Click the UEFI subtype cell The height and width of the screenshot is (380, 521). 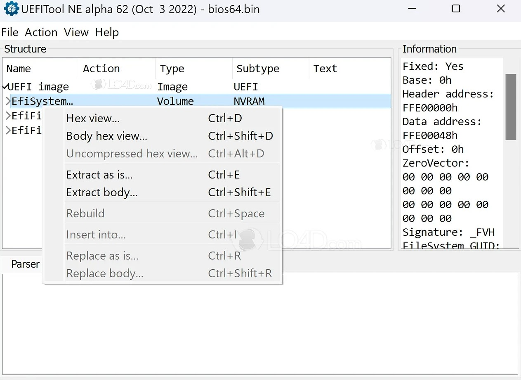[x=246, y=87]
